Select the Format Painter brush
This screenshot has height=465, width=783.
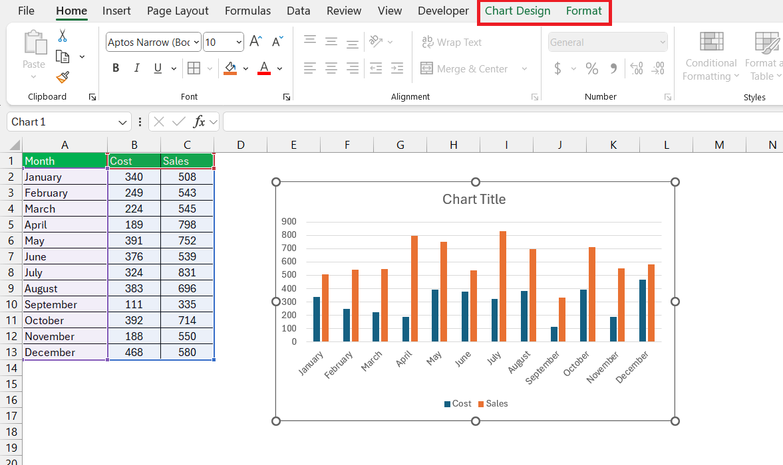[63, 77]
